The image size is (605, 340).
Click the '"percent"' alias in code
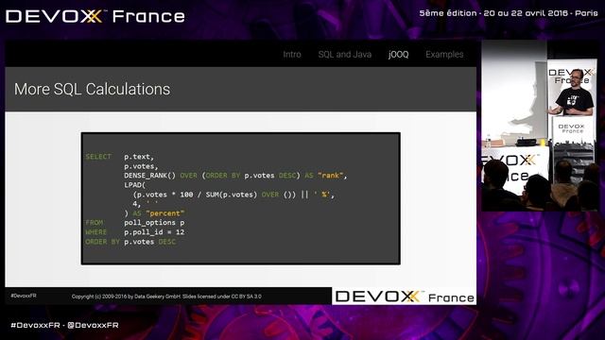pos(165,213)
